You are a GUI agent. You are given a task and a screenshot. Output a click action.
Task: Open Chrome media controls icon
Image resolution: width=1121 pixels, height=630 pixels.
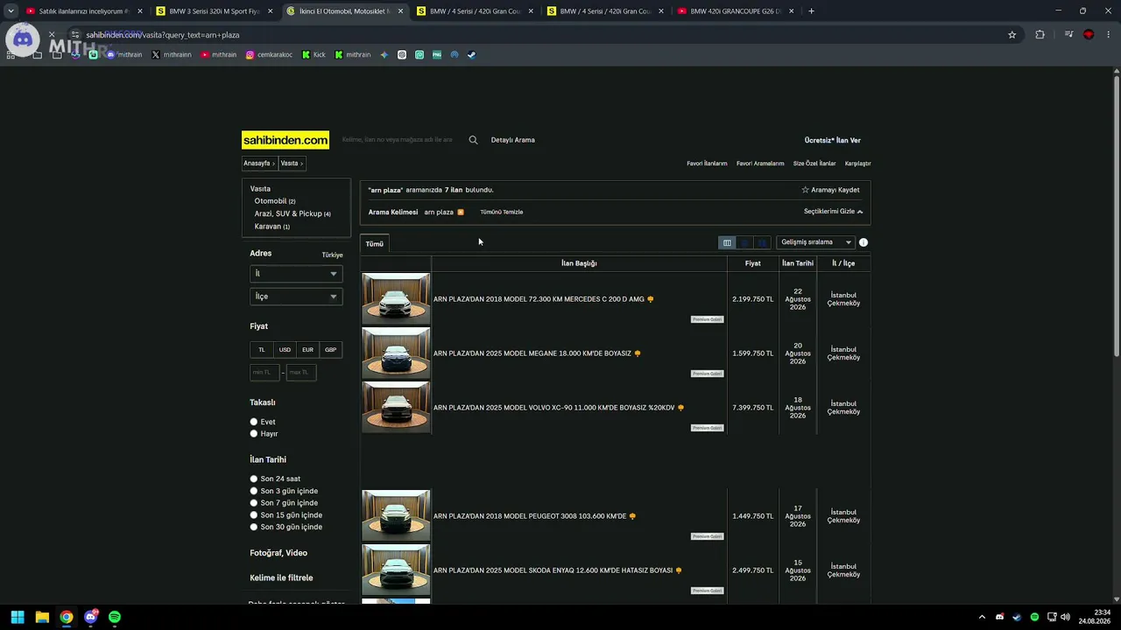(1069, 35)
